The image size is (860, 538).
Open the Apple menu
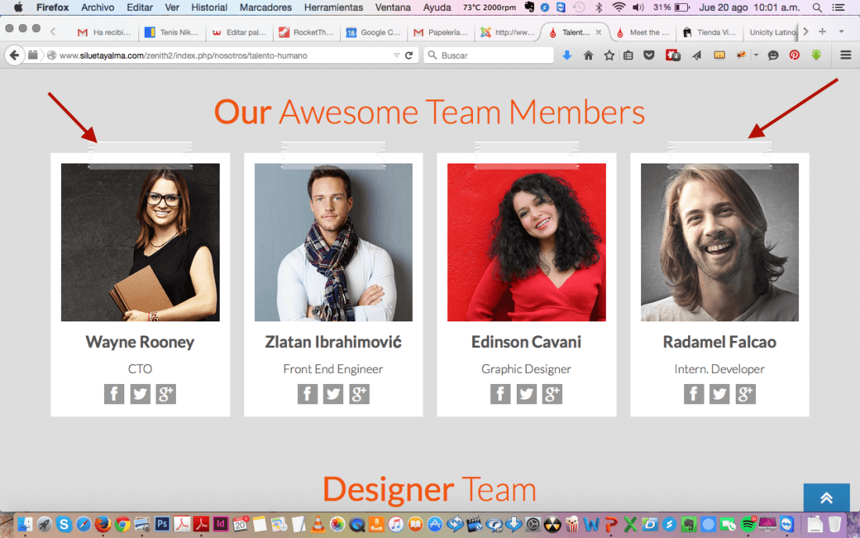18,7
